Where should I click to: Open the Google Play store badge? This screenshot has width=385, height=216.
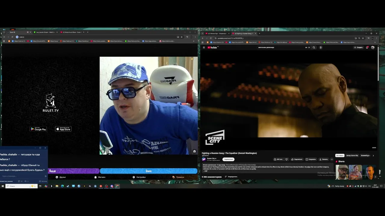(x=38, y=129)
